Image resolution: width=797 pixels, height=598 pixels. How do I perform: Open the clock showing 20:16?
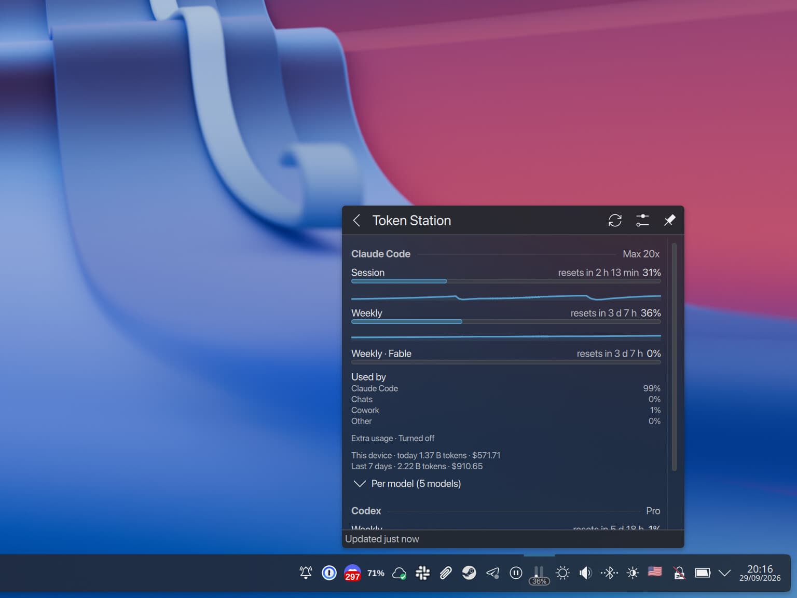[760, 573]
